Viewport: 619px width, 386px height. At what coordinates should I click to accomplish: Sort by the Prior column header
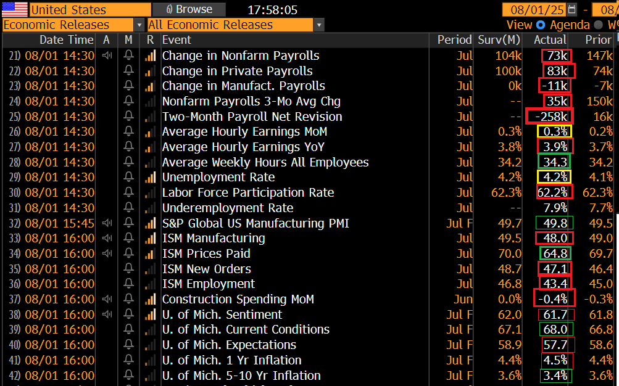598,40
